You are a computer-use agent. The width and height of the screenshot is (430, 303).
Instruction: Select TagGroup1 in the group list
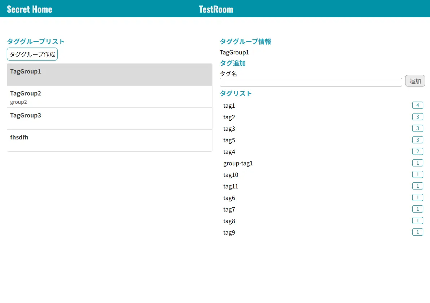(x=109, y=75)
